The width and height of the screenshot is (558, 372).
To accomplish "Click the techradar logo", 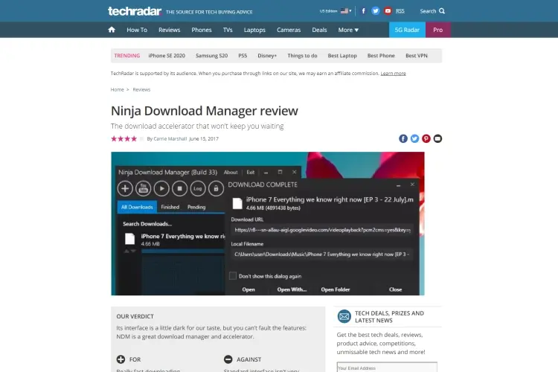I will (135, 11).
